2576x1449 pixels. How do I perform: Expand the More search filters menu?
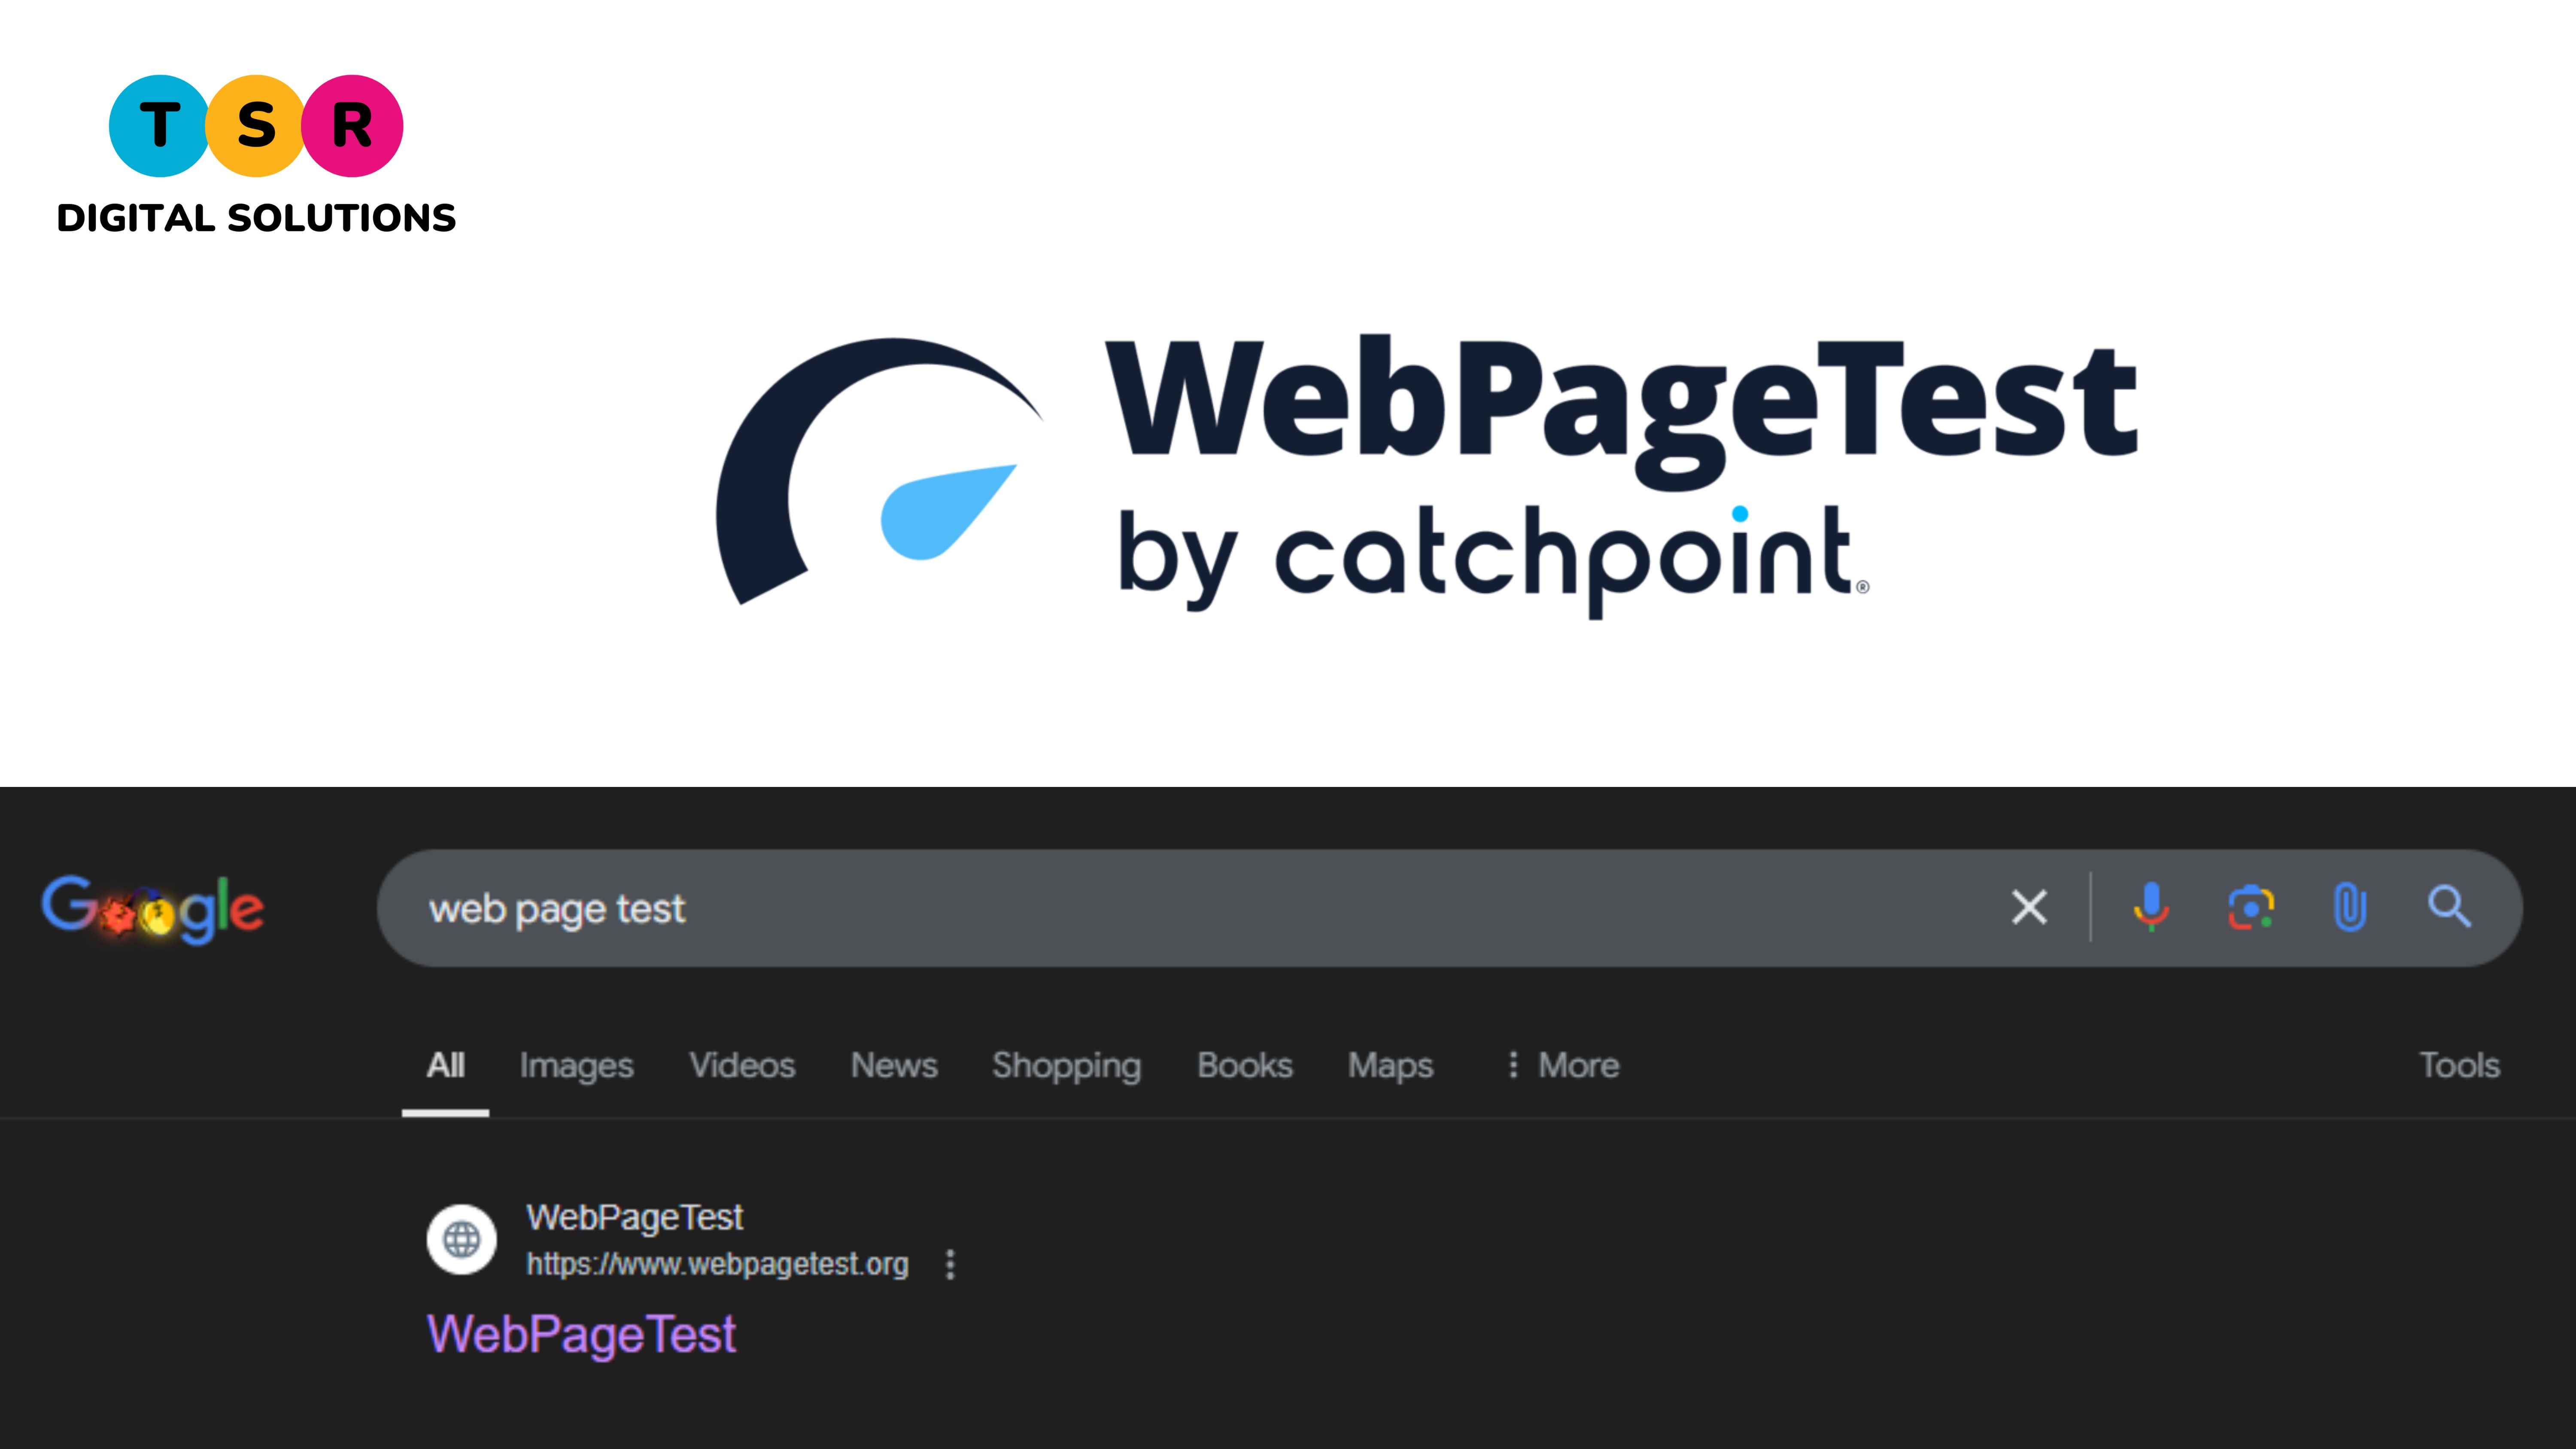pyautogui.click(x=1563, y=1065)
